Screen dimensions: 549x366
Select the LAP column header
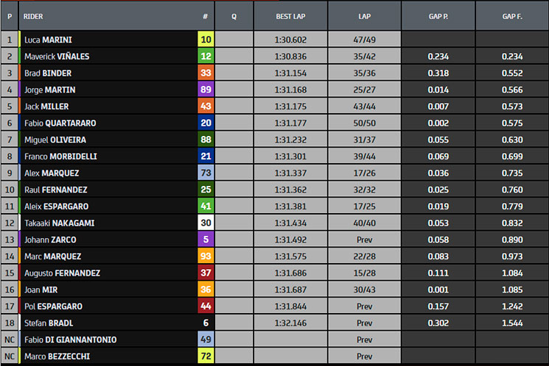tap(365, 16)
